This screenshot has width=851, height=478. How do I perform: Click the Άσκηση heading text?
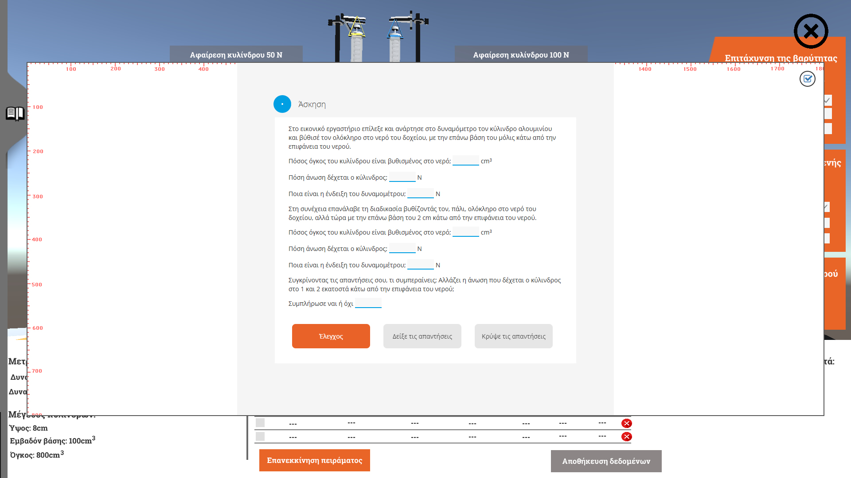click(312, 104)
